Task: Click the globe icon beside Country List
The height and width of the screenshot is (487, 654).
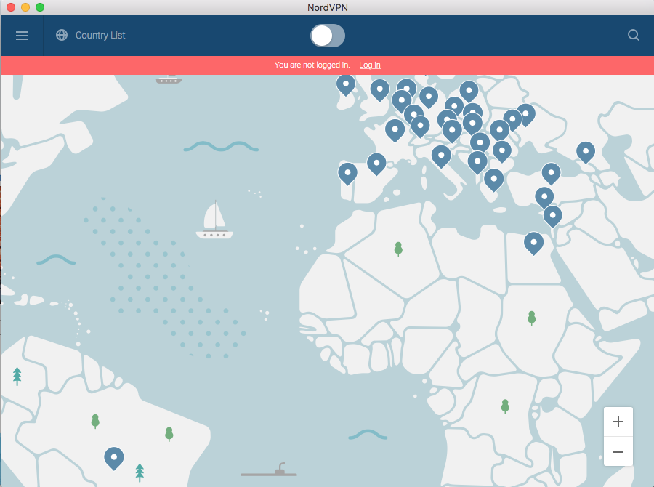Action: click(62, 35)
